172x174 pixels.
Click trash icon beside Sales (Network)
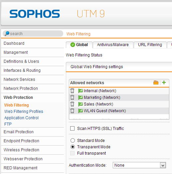(x=72, y=104)
